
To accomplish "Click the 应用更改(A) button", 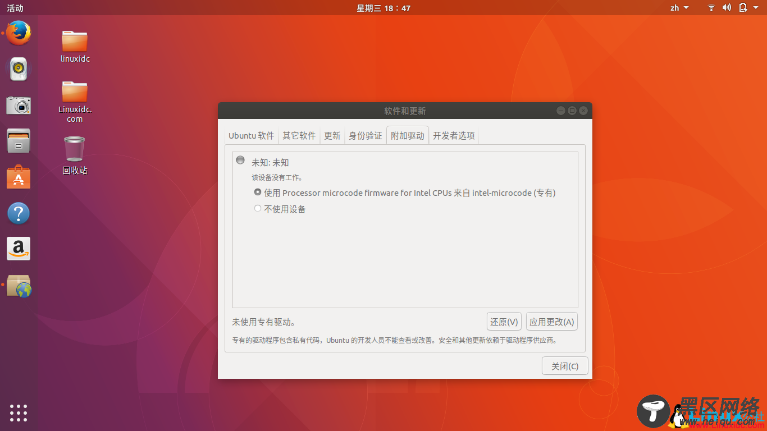I will click(x=552, y=322).
